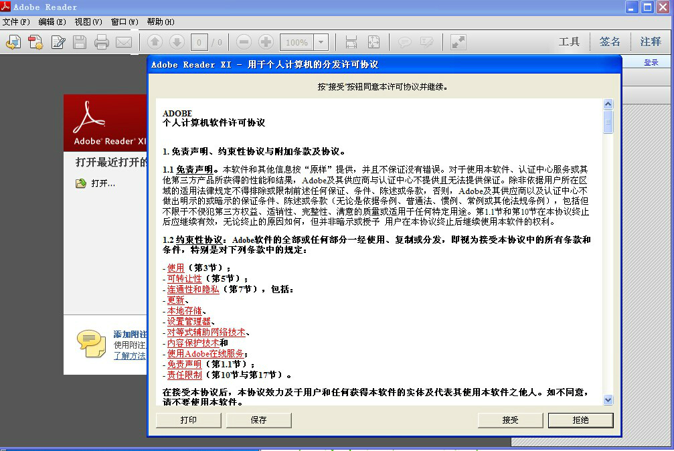The width and height of the screenshot is (674, 451).
Task: Click the Fit Page toolbar icon
Action: point(374,41)
